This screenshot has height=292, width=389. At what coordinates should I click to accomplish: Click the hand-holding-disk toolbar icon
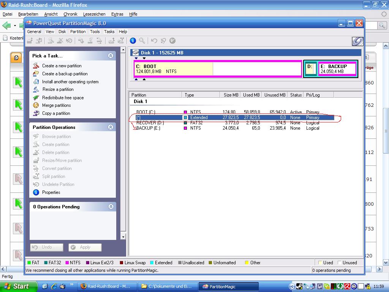[81, 41]
